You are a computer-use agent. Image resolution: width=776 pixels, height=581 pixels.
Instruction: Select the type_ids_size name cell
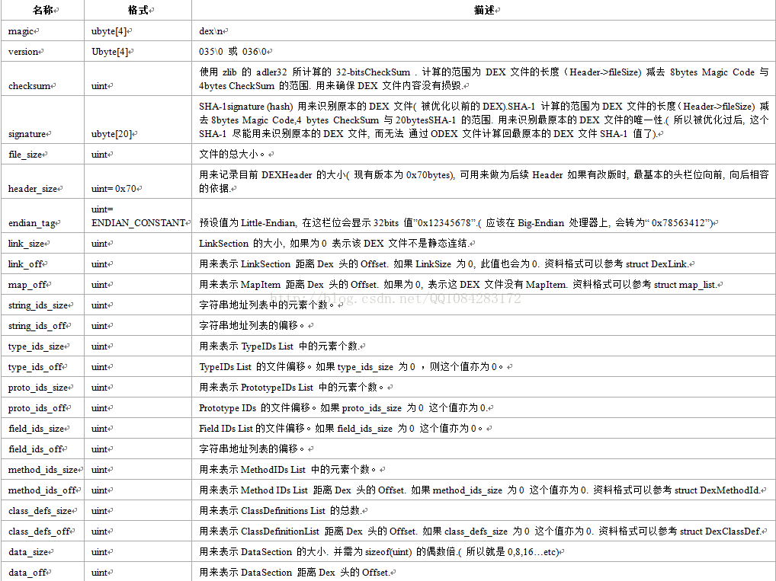coord(43,346)
